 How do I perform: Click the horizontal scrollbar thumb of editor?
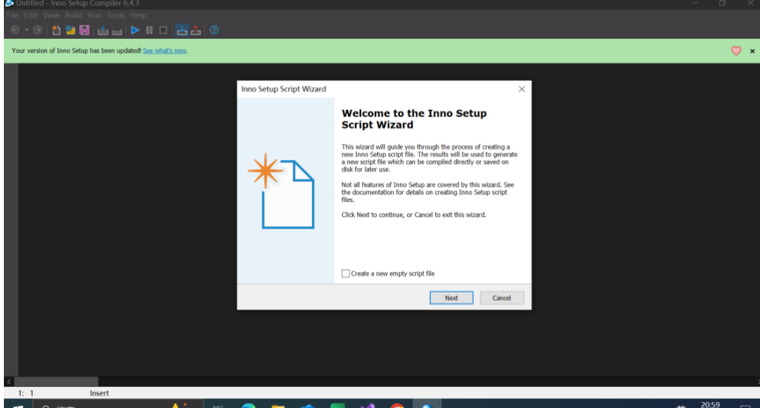(x=56, y=381)
